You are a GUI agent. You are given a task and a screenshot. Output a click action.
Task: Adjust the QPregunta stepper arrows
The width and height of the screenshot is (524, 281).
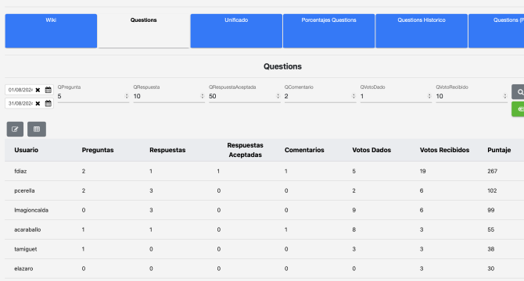coord(127,96)
